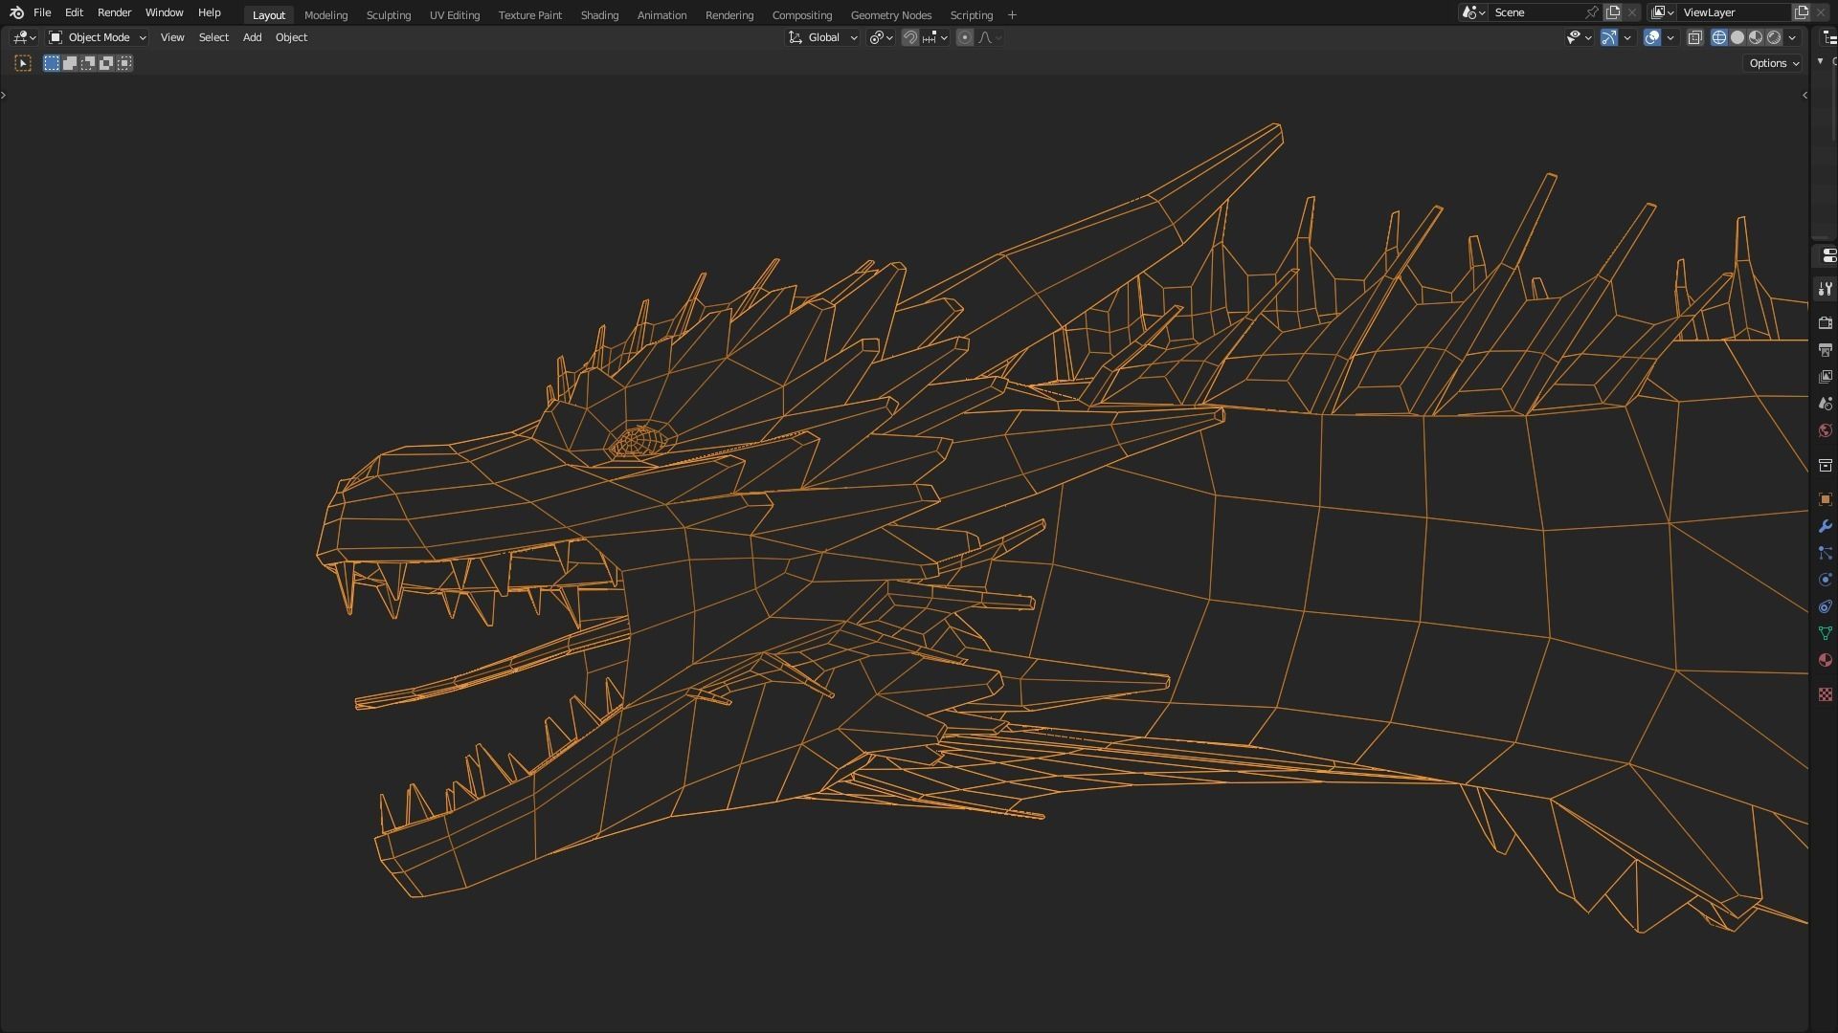This screenshot has height=1033, width=1838.
Task: Click the new scene duplicate icon
Action: 1613,12
